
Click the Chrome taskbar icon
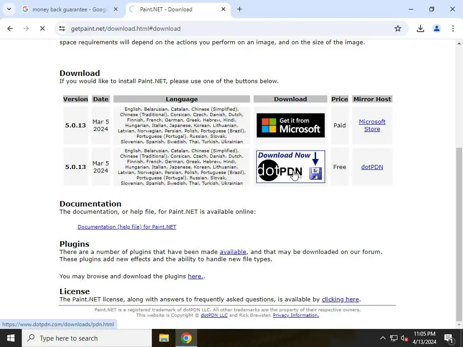186,338
